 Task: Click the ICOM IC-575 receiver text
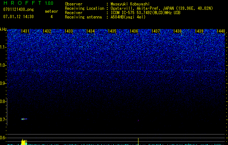click(145, 13)
